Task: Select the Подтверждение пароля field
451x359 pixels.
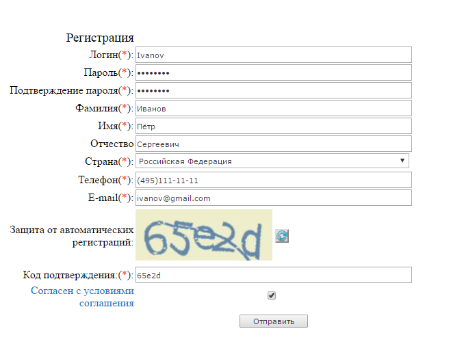Action: tap(273, 90)
